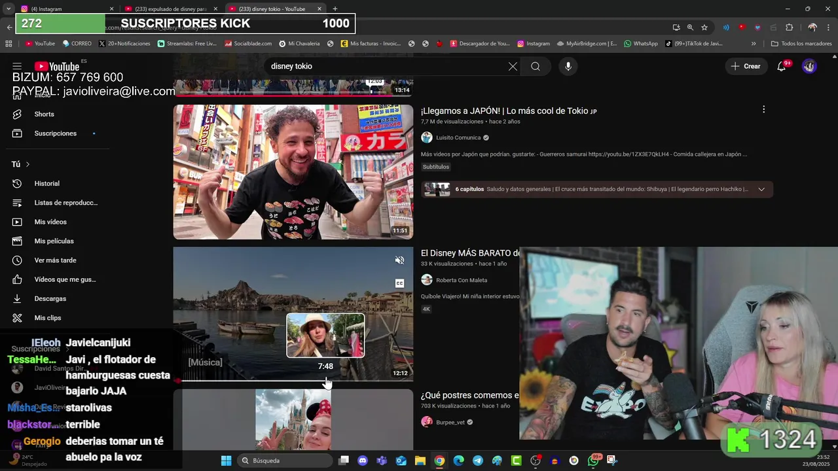Open El Disney MÁS BARATO video title

(470, 253)
